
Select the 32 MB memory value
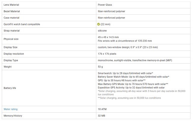coord(102,116)
